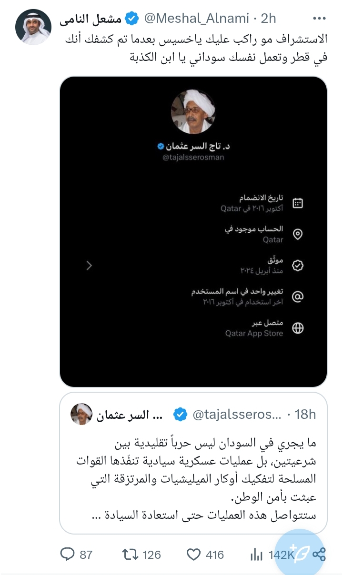Click the share icon

(319, 554)
